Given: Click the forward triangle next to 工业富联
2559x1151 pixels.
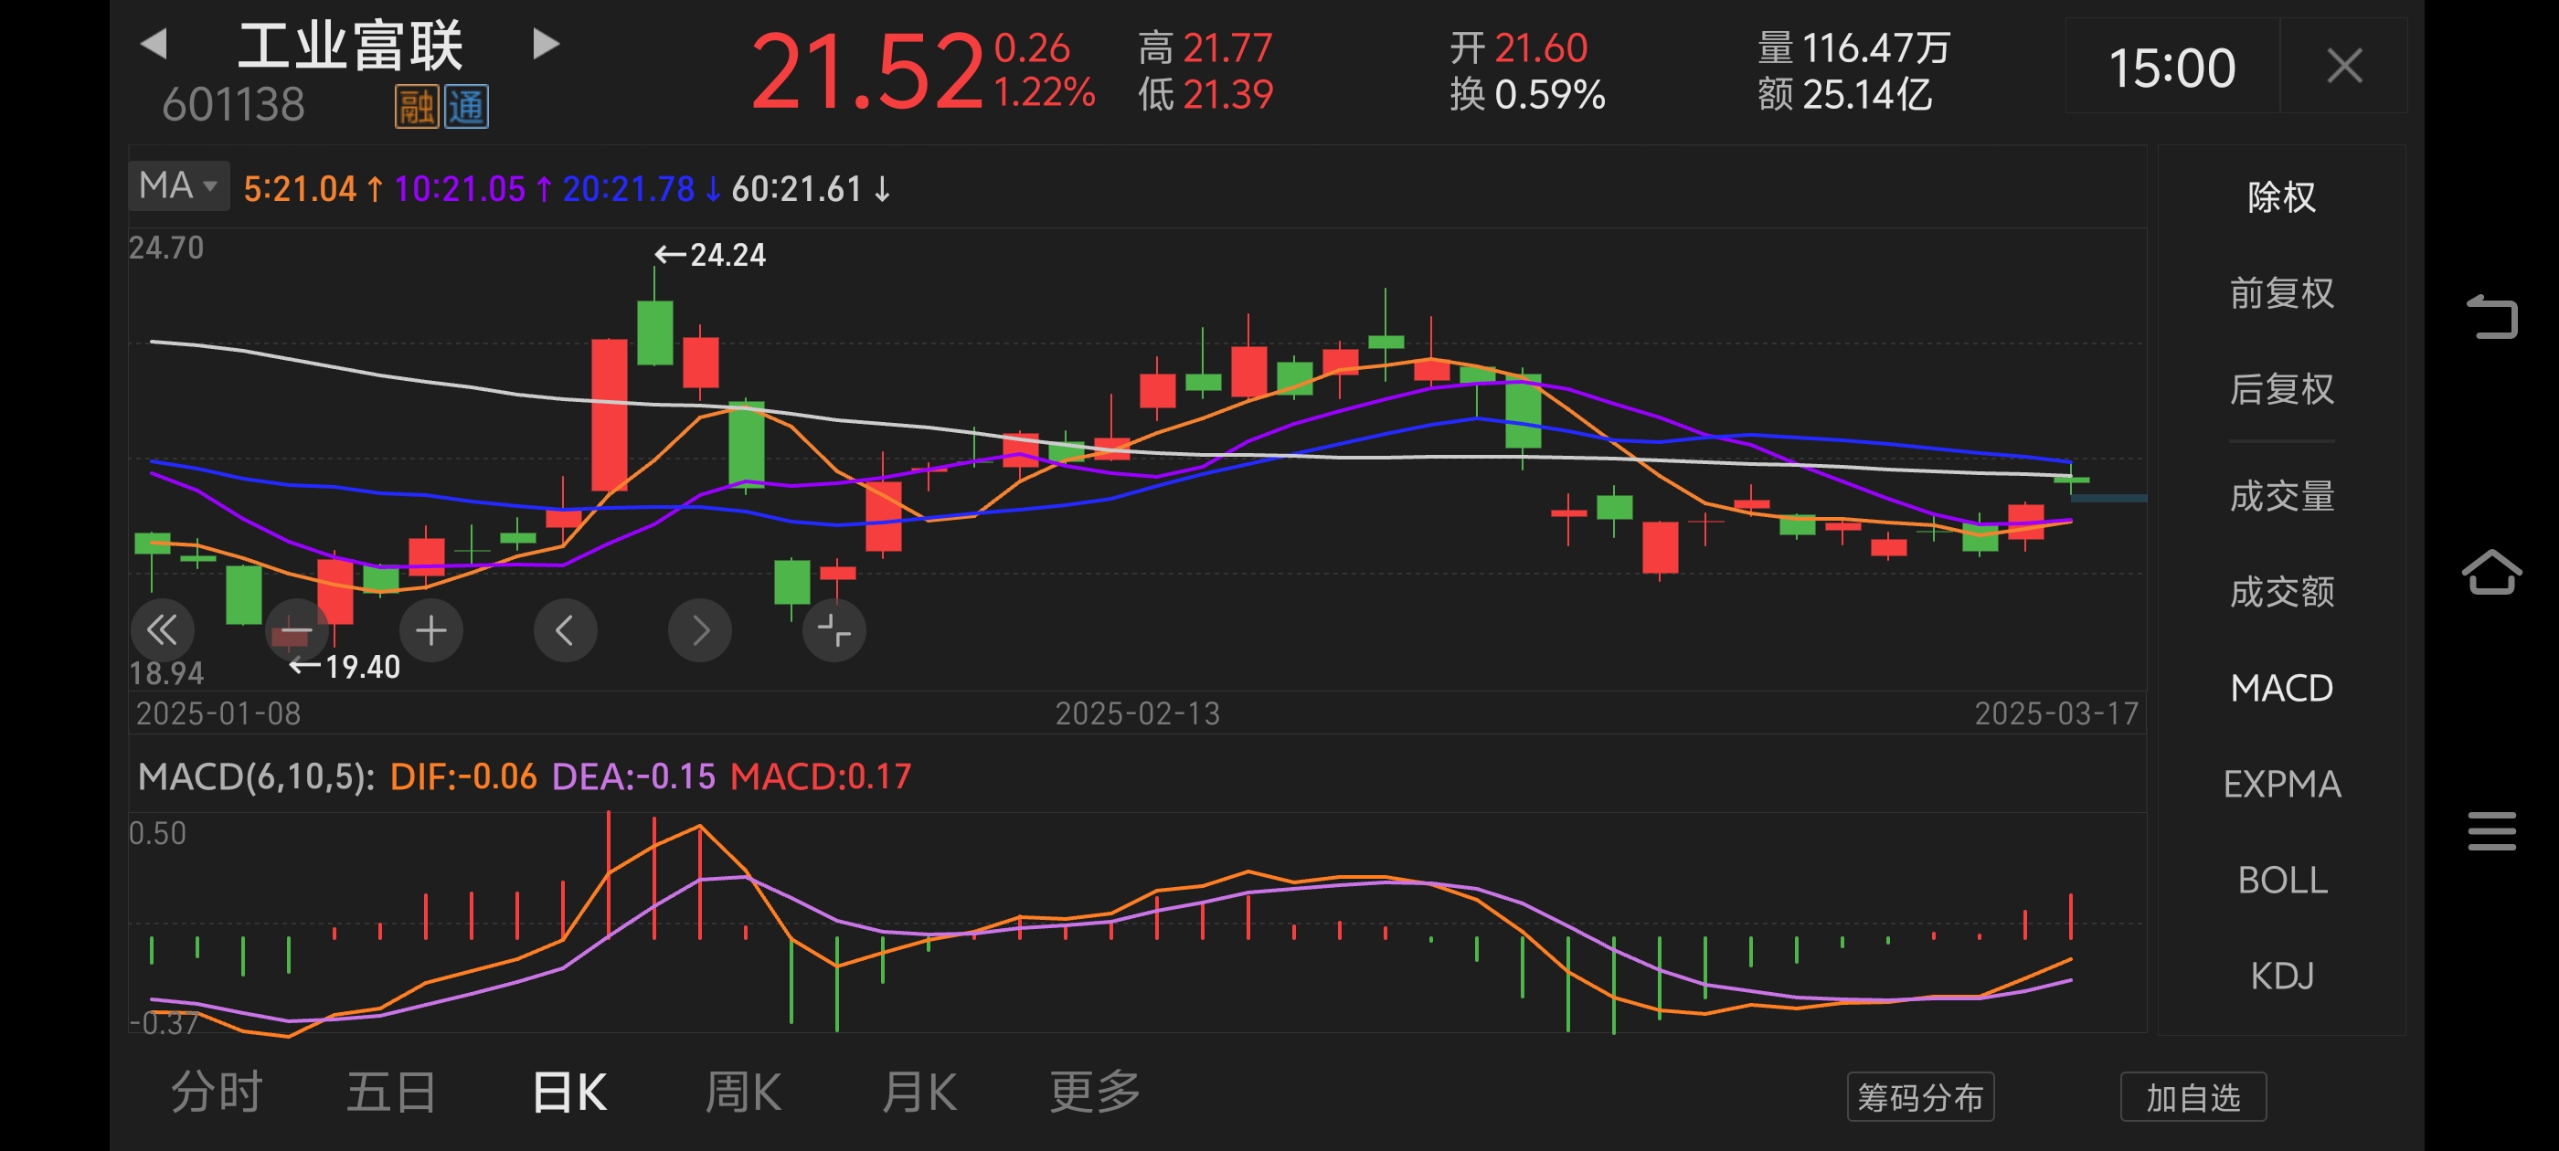Looking at the screenshot, I should click(x=542, y=44).
